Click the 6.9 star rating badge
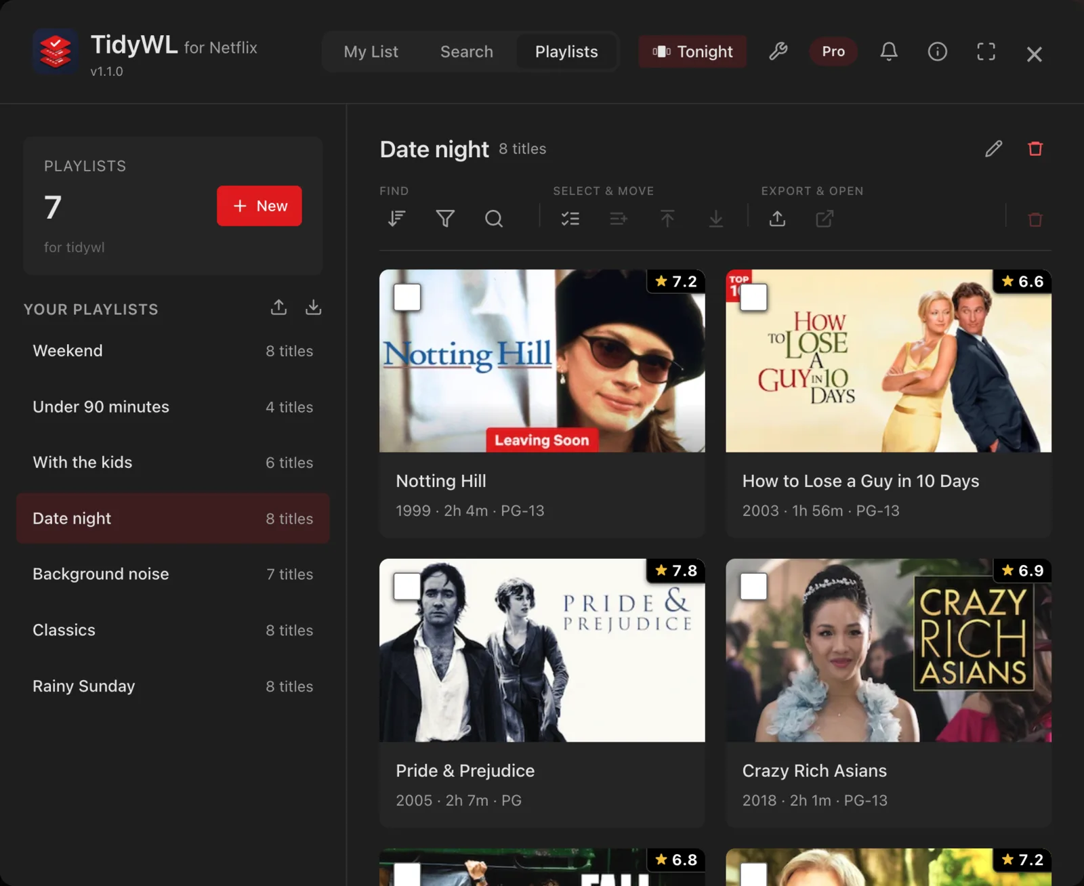Viewport: 1084px width, 886px height. (x=1022, y=570)
